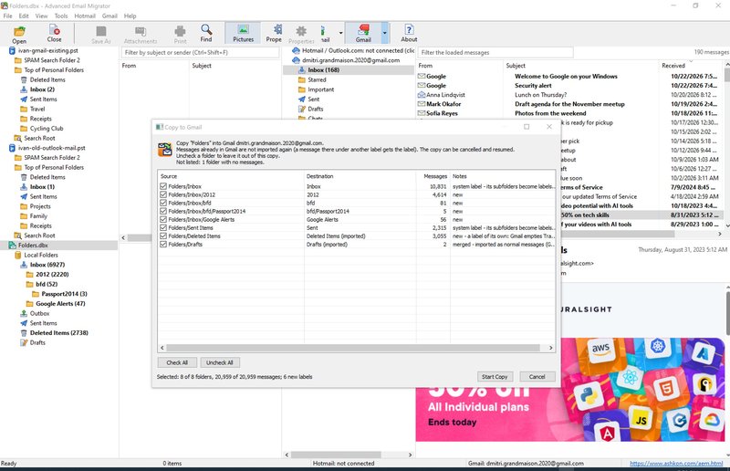Select ivan-old-outlook-mail.pst file node
Image resolution: width=730 pixels, height=471 pixels.
click(x=52, y=148)
